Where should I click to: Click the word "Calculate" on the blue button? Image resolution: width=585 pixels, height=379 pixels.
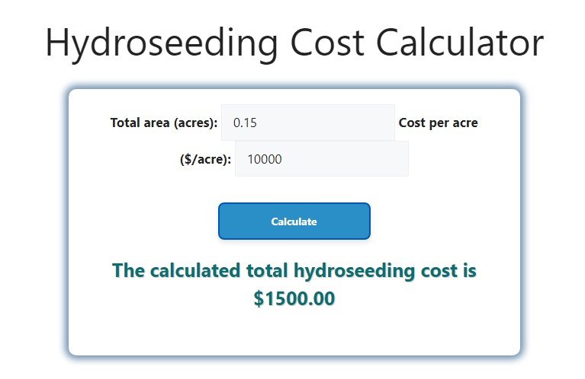tap(294, 221)
